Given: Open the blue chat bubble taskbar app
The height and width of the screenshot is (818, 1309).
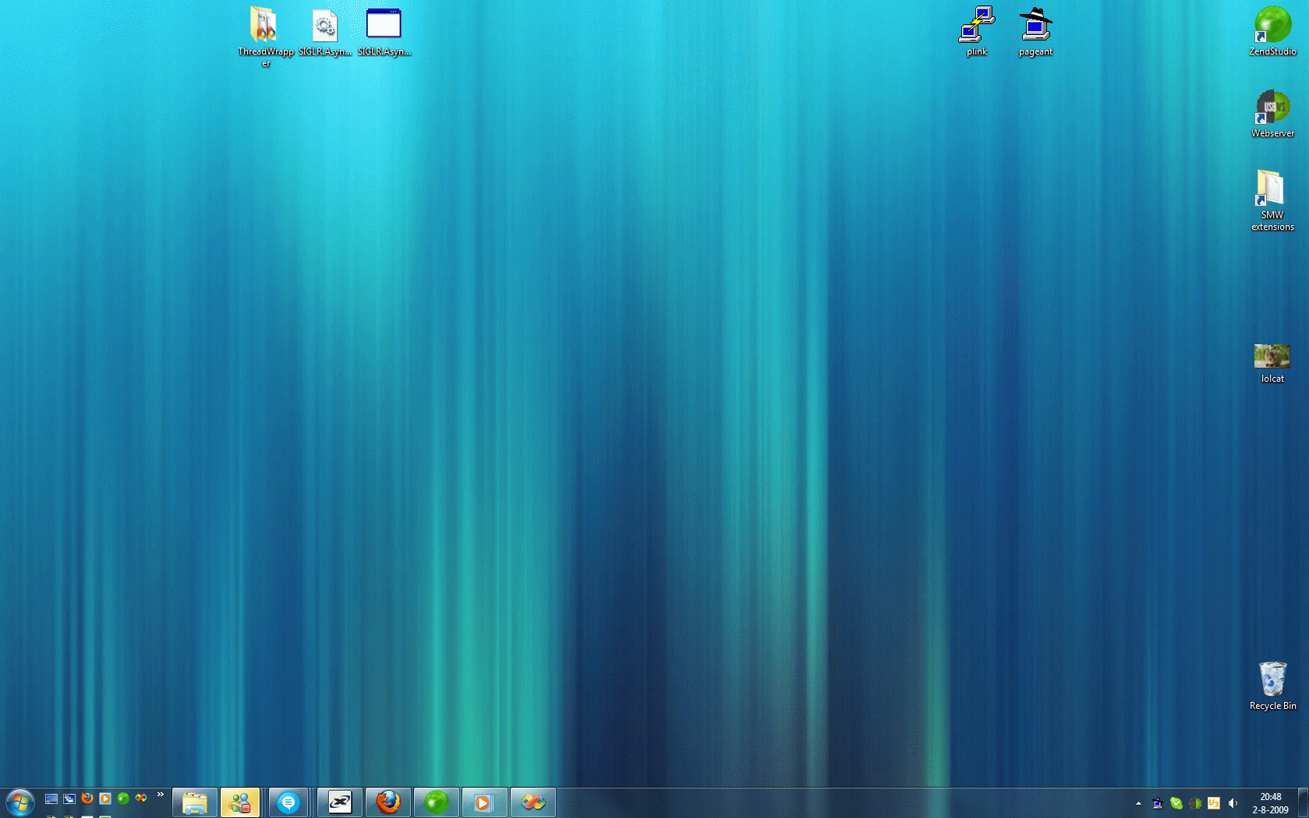Looking at the screenshot, I should (288, 802).
